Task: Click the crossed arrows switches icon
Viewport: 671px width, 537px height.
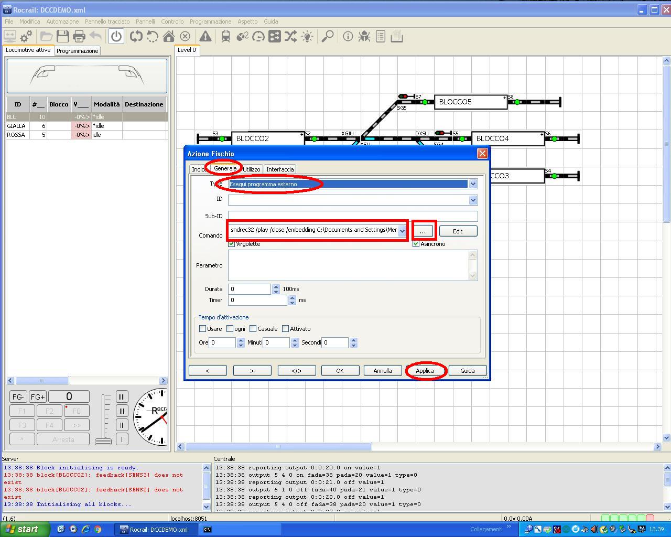Action: [291, 36]
